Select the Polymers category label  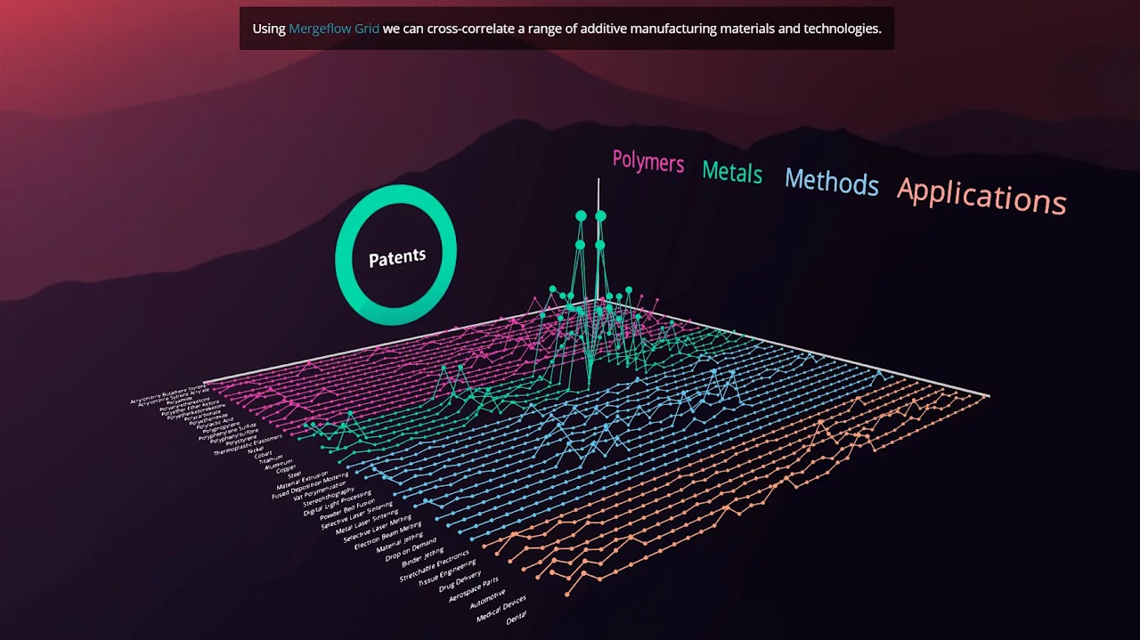pyautogui.click(x=647, y=163)
